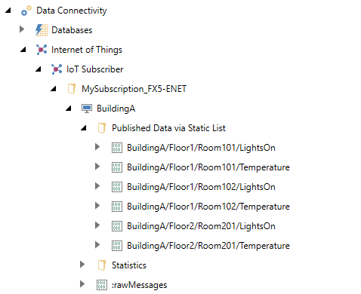
Task: Click the MySubscription_FX5-ENET folder icon
Action: [72, 89]
